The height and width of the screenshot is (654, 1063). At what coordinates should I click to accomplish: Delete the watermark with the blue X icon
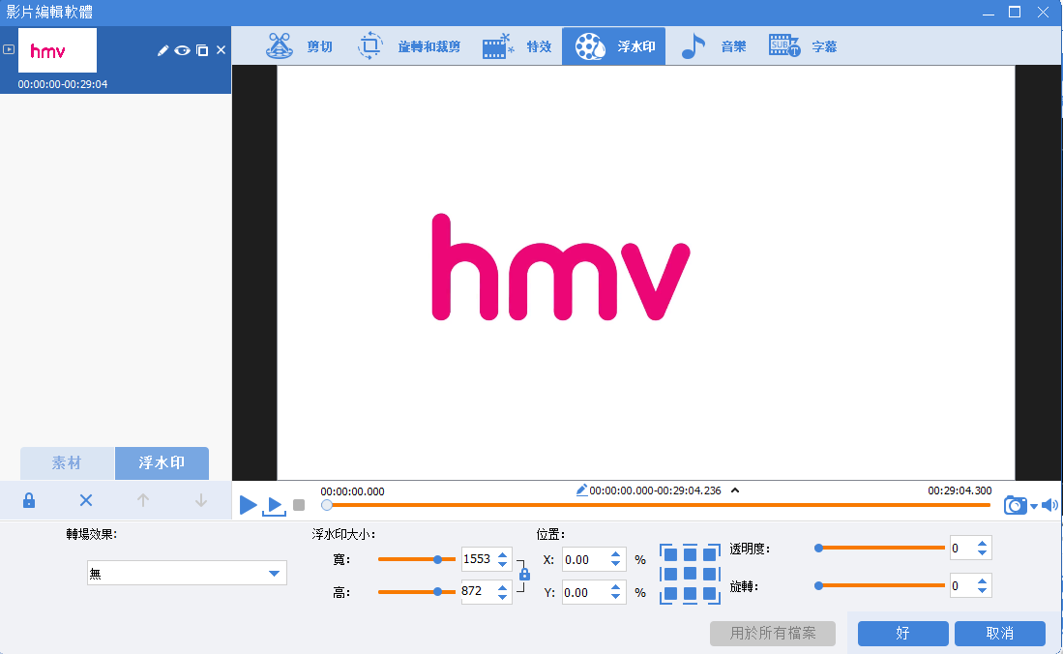(86, 501)
